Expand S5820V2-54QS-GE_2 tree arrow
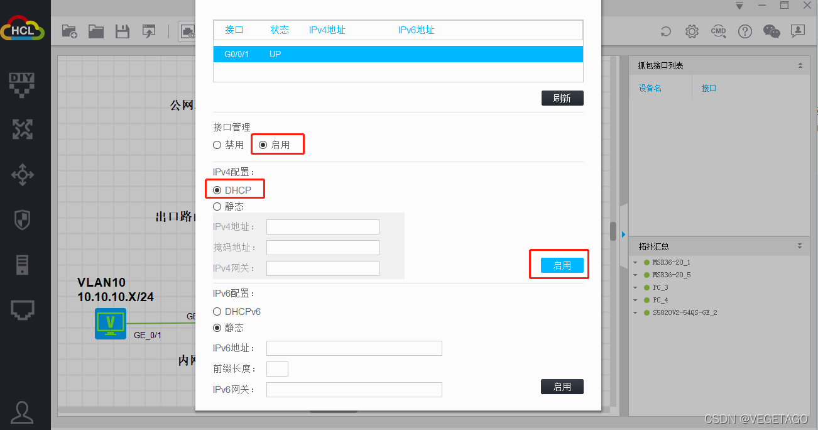 pos(635,313)
